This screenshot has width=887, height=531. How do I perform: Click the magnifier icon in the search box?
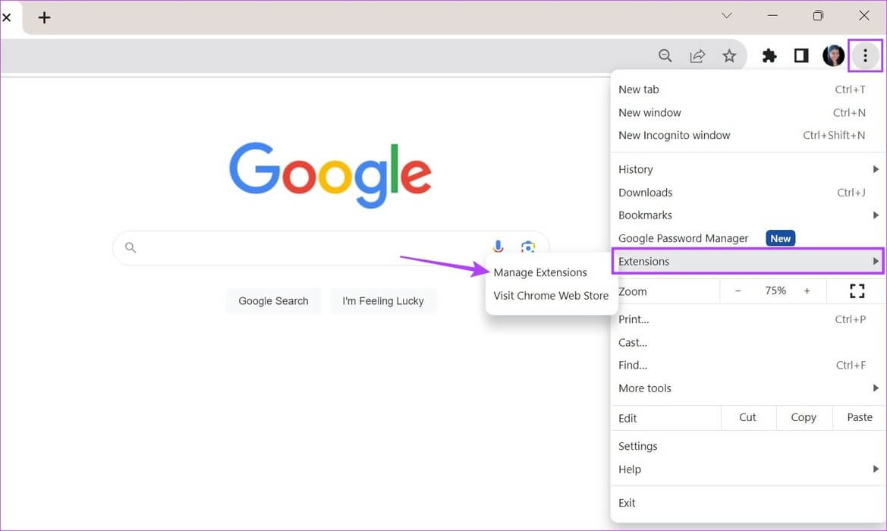[x=131, y=247]
